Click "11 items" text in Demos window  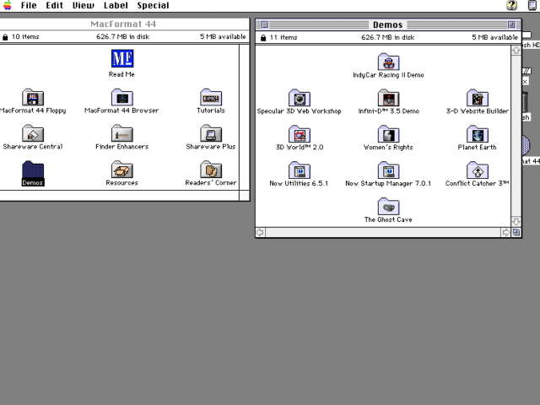283,37
